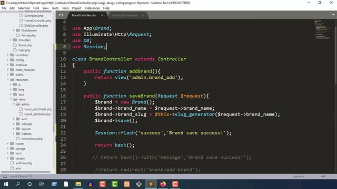Open the Tools menu

[65, 8]
